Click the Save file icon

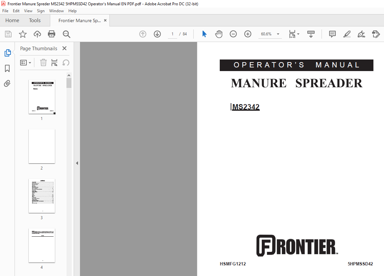pos(8,34)
